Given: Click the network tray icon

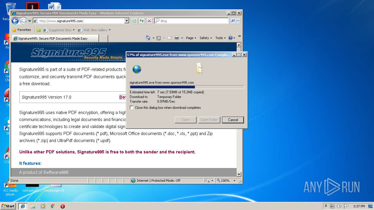Looking at the screenshot, I should [x=332, y=206].
